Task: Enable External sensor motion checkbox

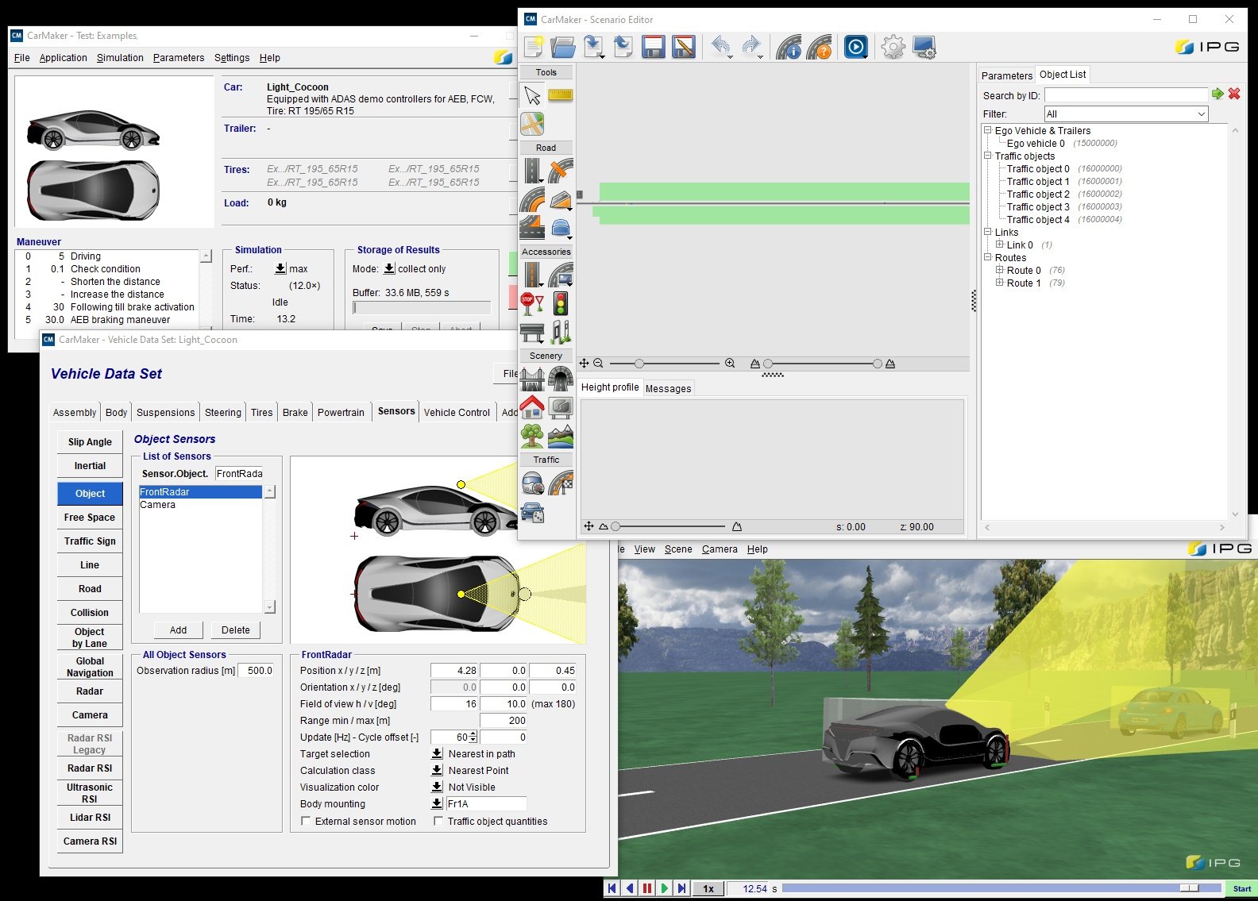Action: pyautogui.click(x=306, y=822)
